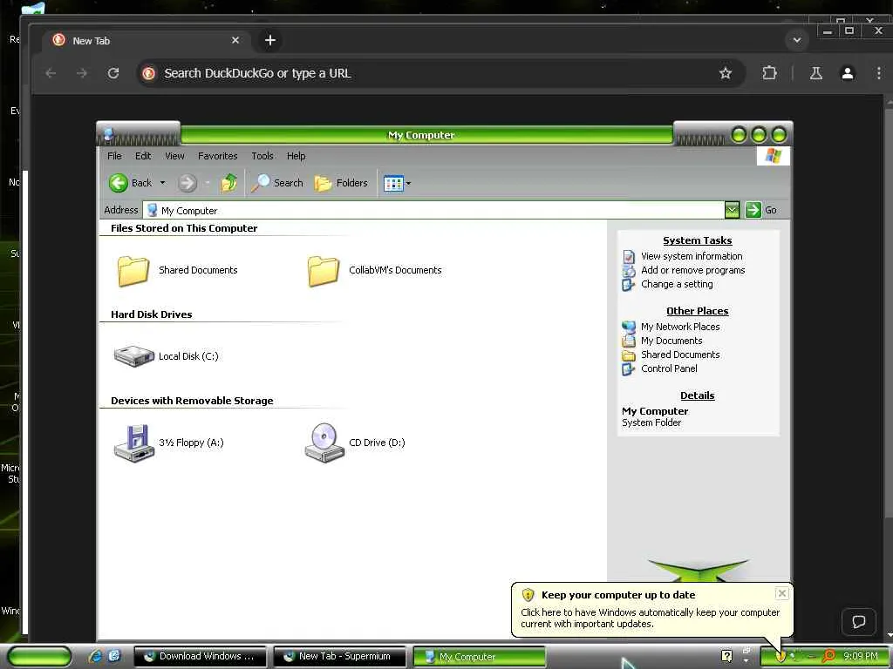Click View system information link

click(x=692, y=256)
